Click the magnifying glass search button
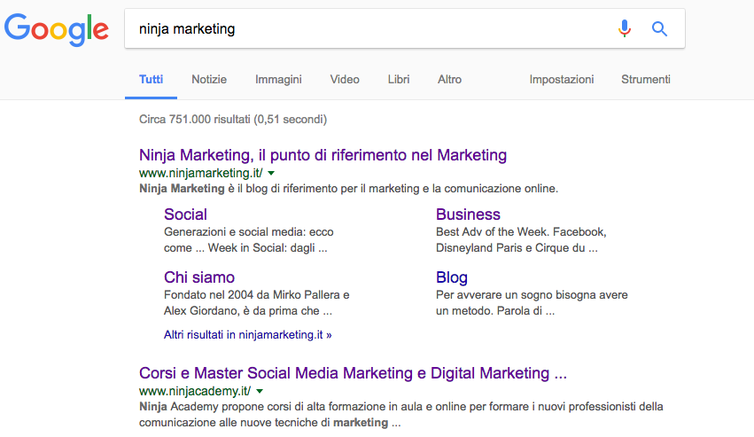754x437 pixels. click(x=659, y=29)
